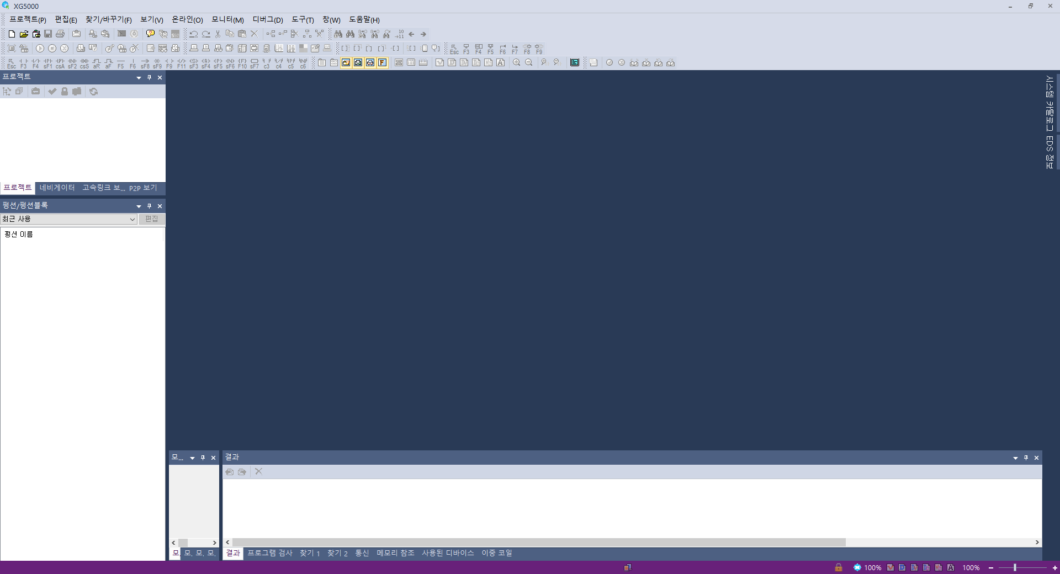The height and width of the screenshot is (574, 1060).
Task: Pin the 결과 panel
Action: [x=1026, y=458]
